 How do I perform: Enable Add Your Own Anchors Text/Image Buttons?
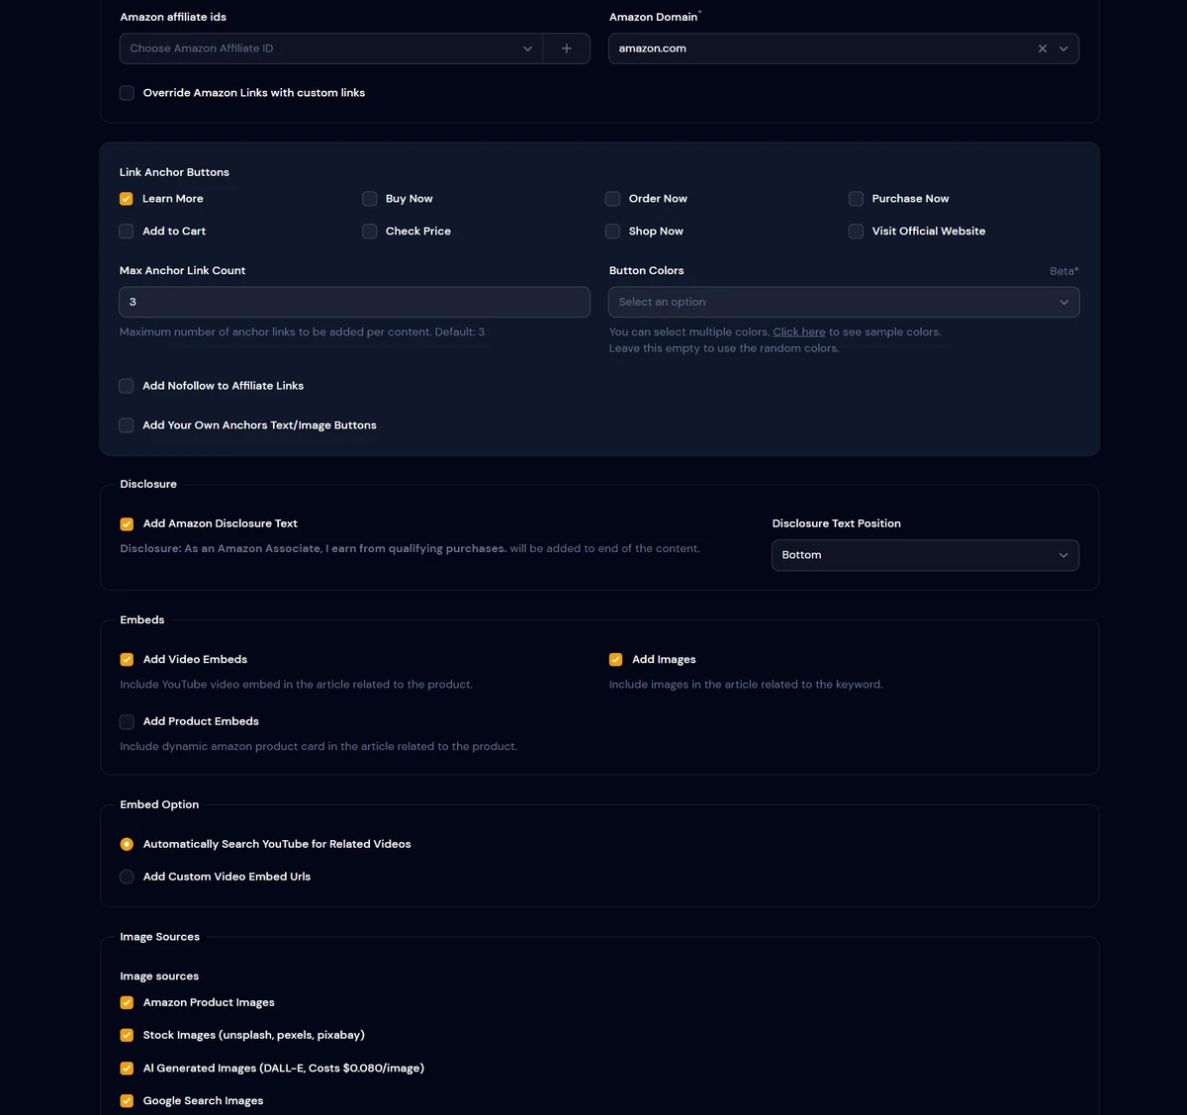point(127,425)
